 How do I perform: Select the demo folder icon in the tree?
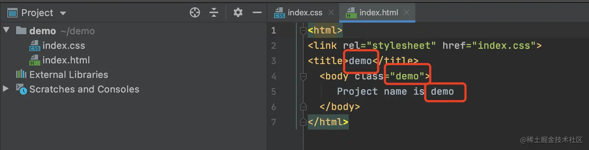point(21,30)
